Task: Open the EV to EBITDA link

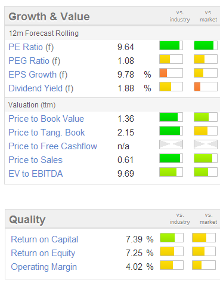Action: point(36,174)
